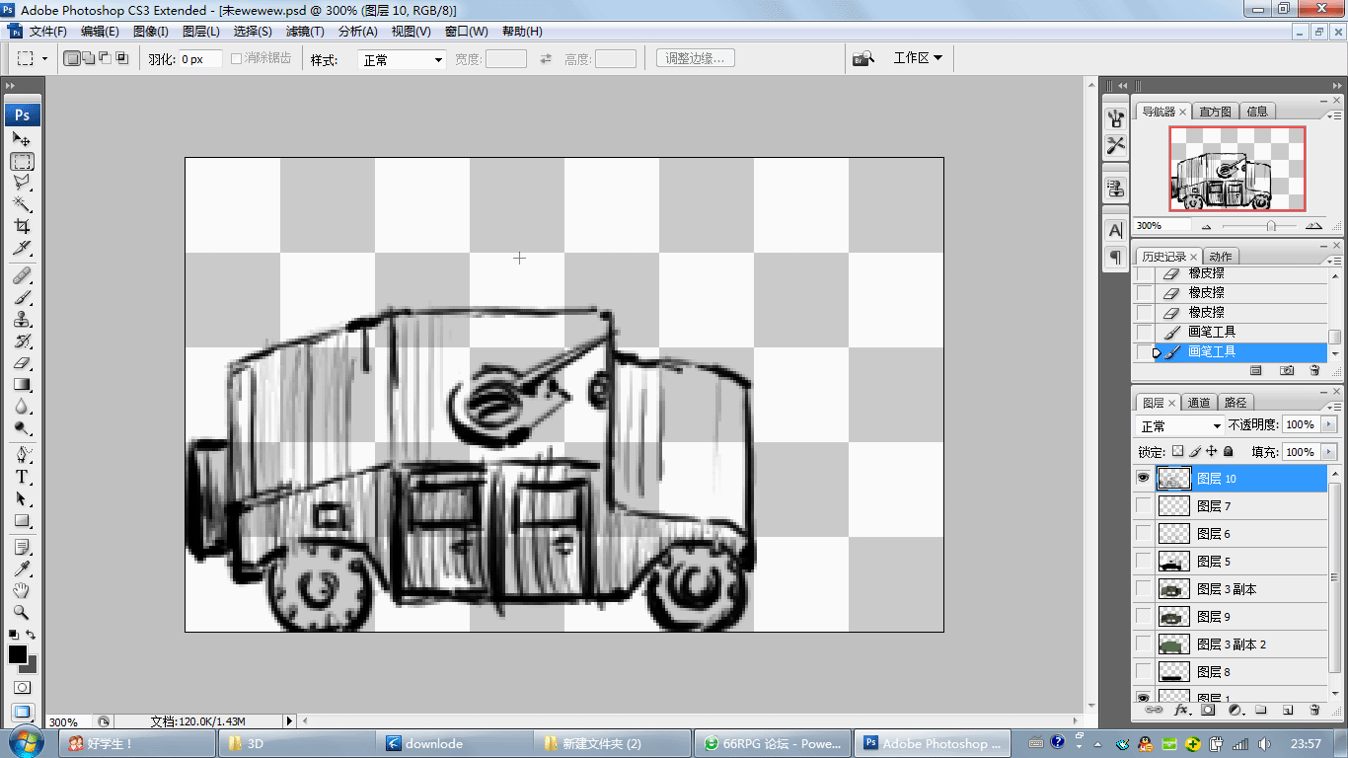Image resolution: width=1348 pixels, height=758 pixels.
Task: Open 66RPG 论坛 in the taskbar
Action: pyautogui.click(x=773, y=743)
